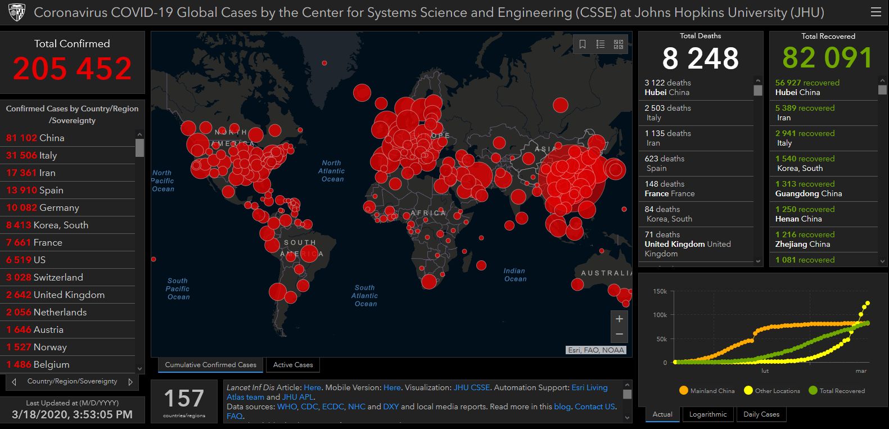Click info panel scrollbar down arrow
889x429 pixels.
pos(628,418)
